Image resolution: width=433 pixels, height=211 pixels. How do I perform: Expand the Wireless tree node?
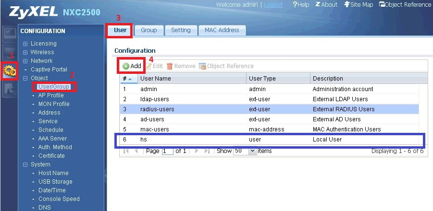(25, 52)
